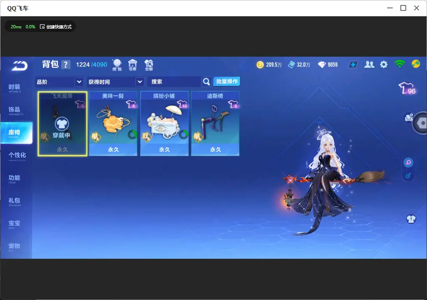The image size is (427, 300).
Task: Expand the 获得时间 sort dropdown
Action: (x=115, y=82)
